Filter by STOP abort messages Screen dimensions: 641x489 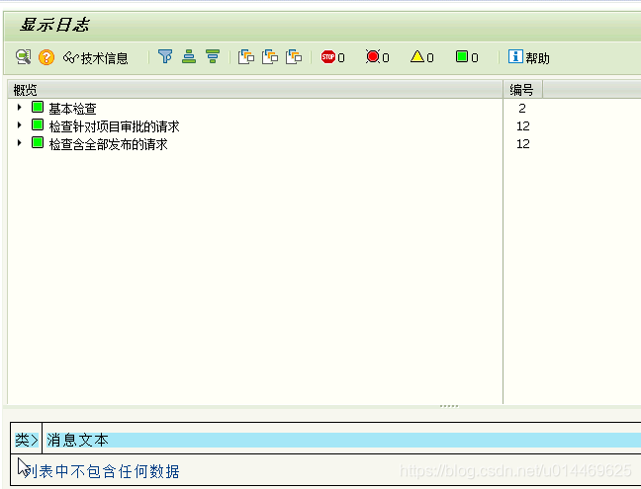pyautogui.click(x=332, y=57)
